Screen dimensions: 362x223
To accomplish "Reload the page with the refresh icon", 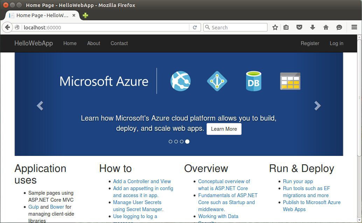I will (x=195, y=27).
